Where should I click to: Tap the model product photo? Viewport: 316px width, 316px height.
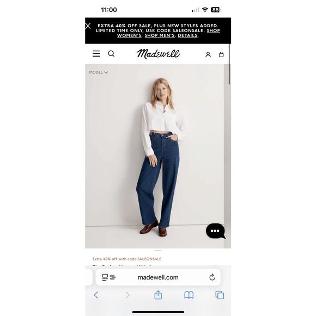(x=155, y=156)
